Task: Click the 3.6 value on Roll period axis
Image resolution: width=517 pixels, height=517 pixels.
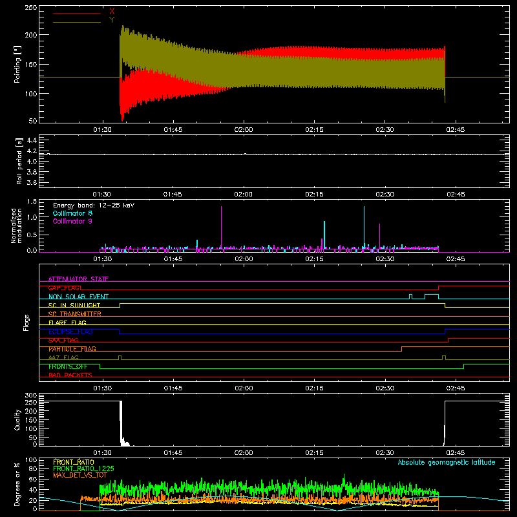Action: pos(32,182)
